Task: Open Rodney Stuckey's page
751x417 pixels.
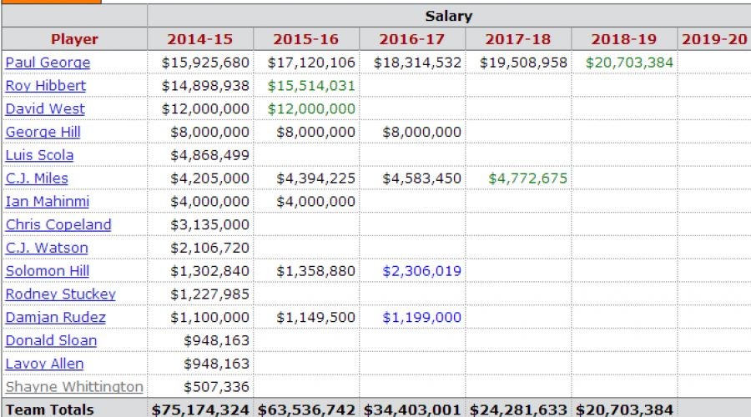Action: click(61, 294)
